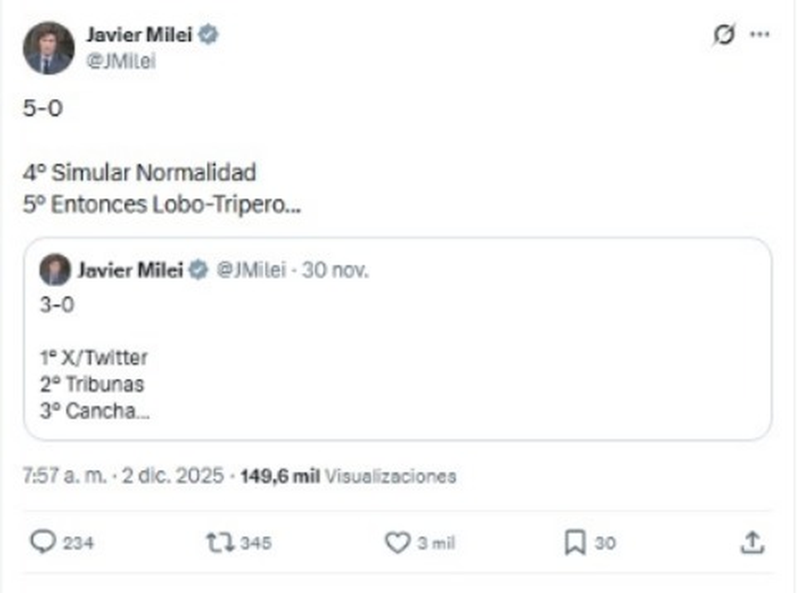Open Javier Milei's profile picture
797x593 pixels.
coord(48,48)
